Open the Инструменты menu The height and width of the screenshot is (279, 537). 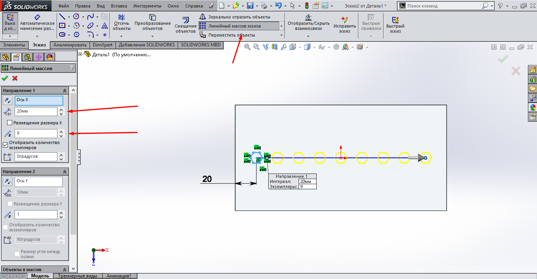pyautogui.click(x=147, y=6)
